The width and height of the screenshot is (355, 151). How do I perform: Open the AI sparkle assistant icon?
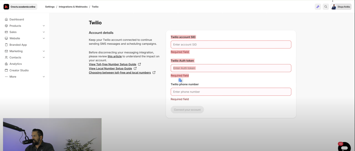click(x=318, y=7)
